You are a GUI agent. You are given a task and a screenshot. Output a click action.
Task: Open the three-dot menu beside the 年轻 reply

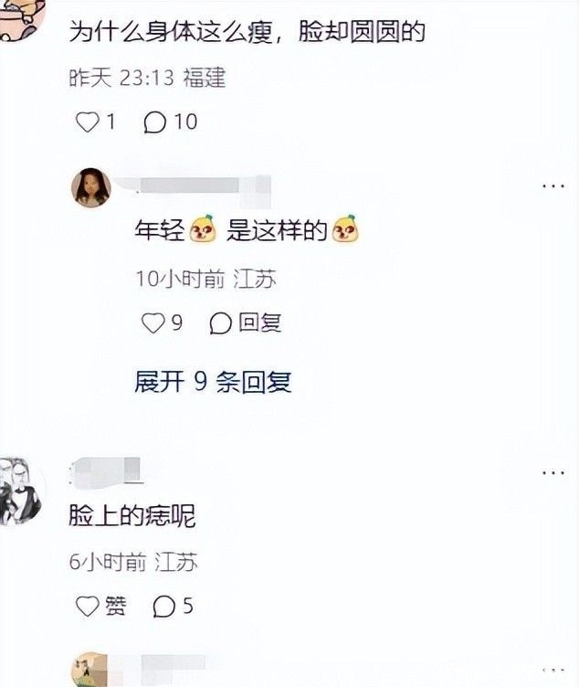(553, 186)
